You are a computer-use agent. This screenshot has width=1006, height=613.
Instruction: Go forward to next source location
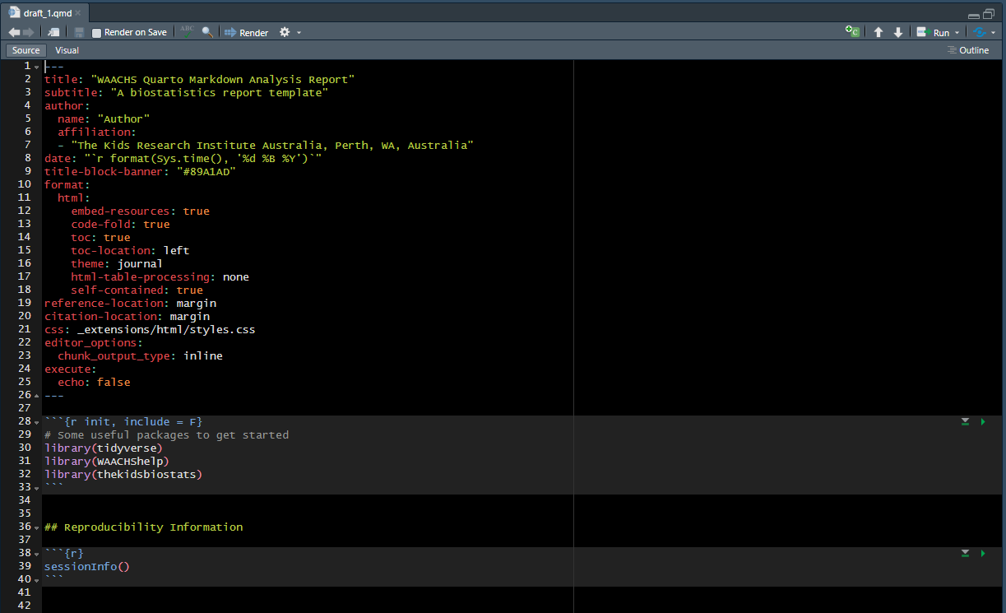point(29,32)
